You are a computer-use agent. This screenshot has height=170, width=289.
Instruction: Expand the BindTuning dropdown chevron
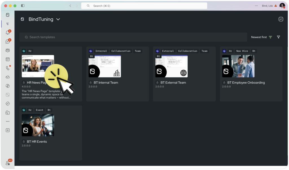(x=58, y=19)
